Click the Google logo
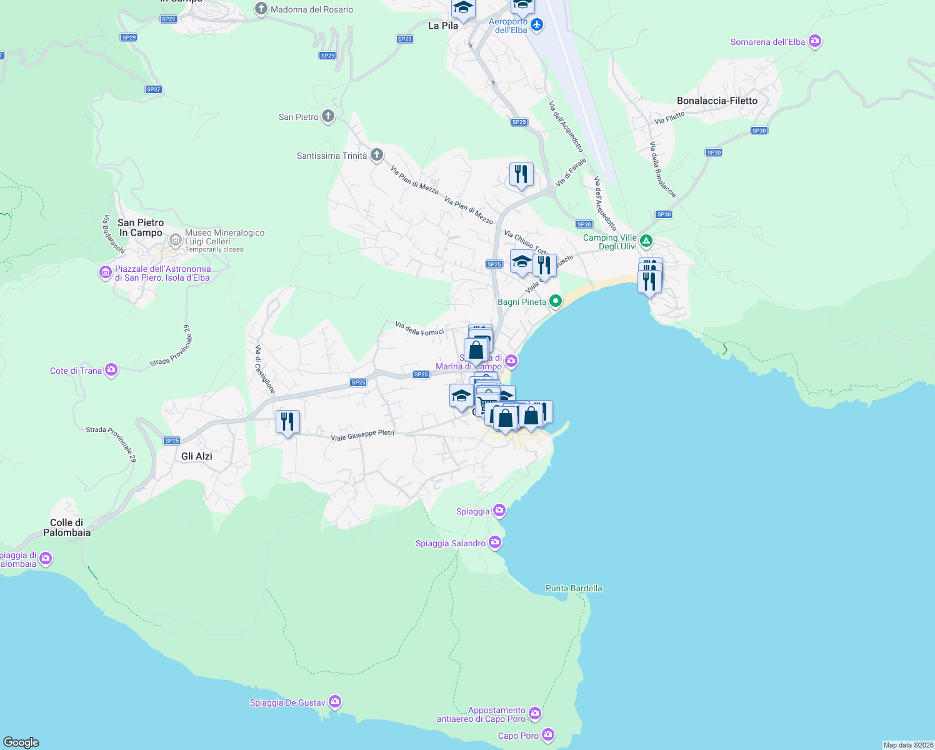 pyautogui.click(x=21, y=742)
